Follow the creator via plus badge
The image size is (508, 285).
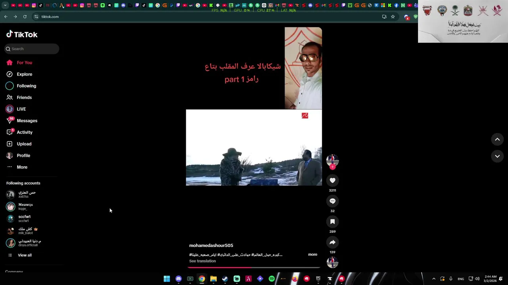tap(333, 167)
